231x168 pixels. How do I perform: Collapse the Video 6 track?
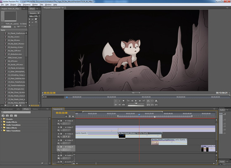click(x=66, y=134)
